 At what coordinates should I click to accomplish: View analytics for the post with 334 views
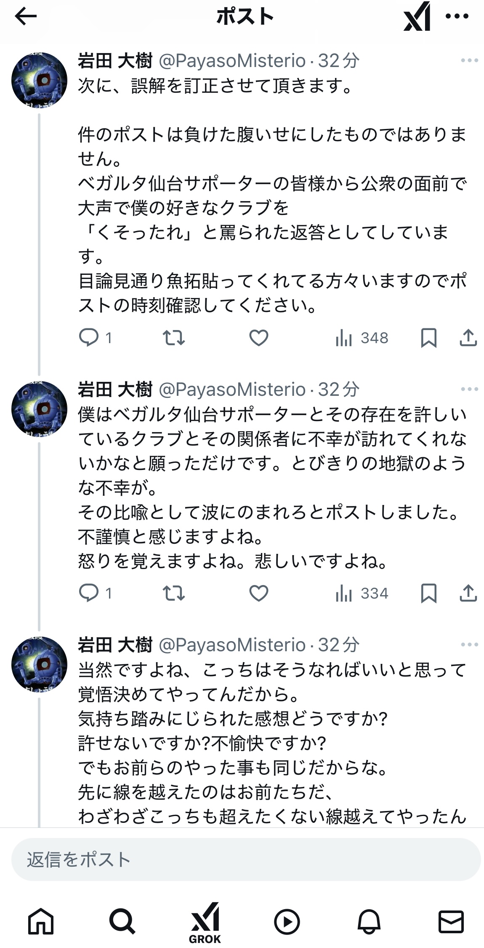point(362,594)
